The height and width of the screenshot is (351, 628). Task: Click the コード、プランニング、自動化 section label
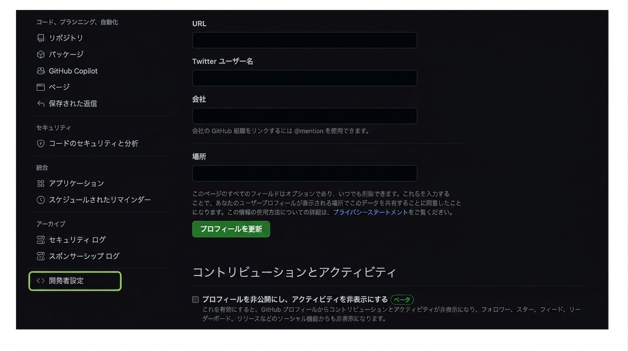pyautogui.click(x=77, y=22)
